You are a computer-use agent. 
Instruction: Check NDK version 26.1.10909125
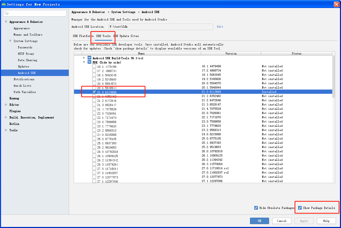tap(94, 156)
